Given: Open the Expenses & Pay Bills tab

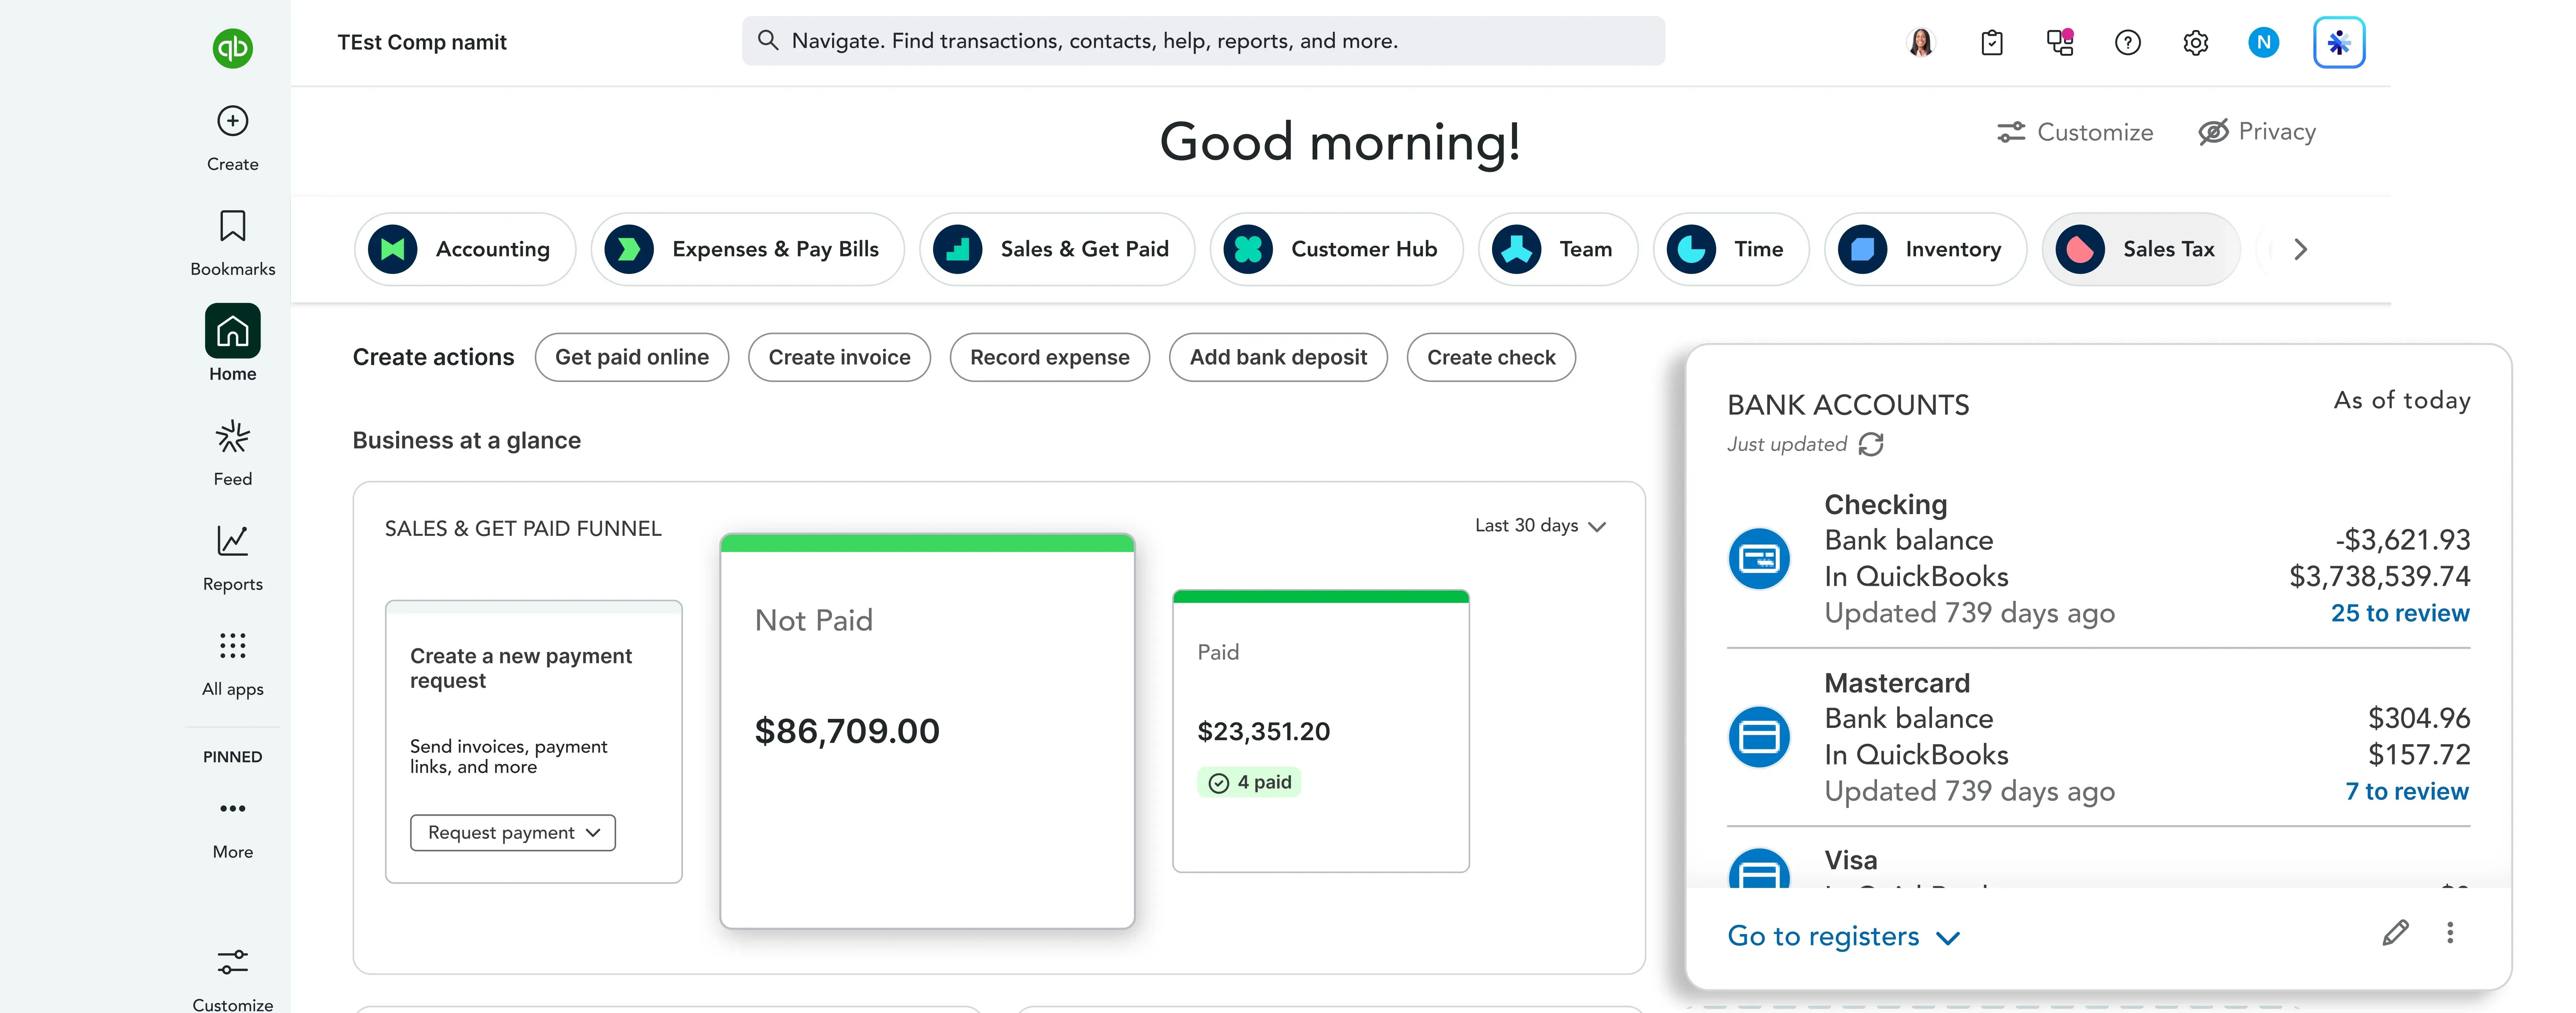Looking at the screenshot, I should pyautogui.click(x=748, y=249).
